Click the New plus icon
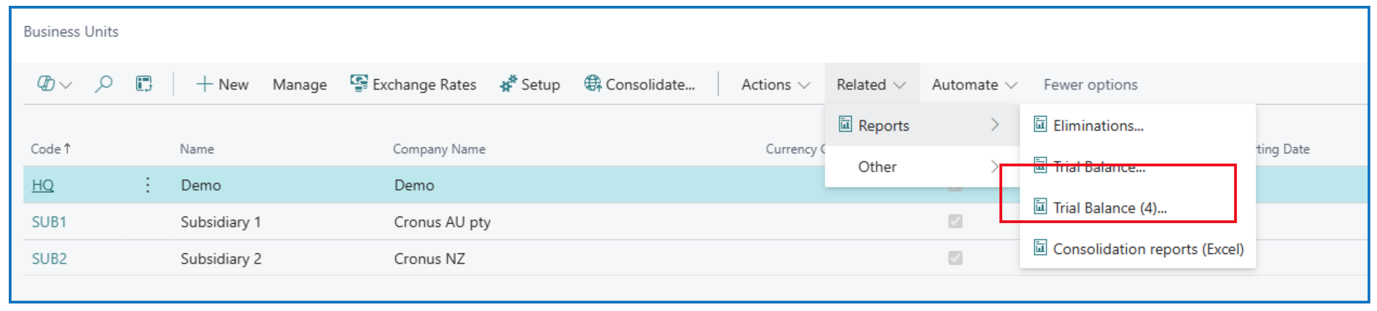This screenshot has width=1377, height=311. click(x=204, y=84)
